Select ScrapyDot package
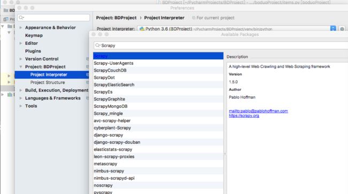Screen dimensions: 348x194 coord(158,77)
